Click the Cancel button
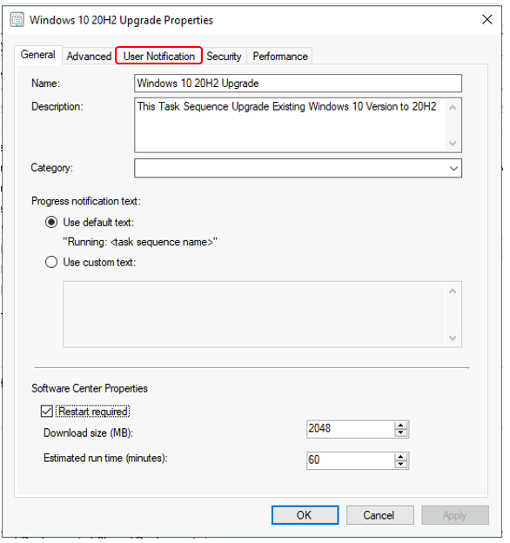The width and height of the screenshot is (510, 543). pos(379,515)
